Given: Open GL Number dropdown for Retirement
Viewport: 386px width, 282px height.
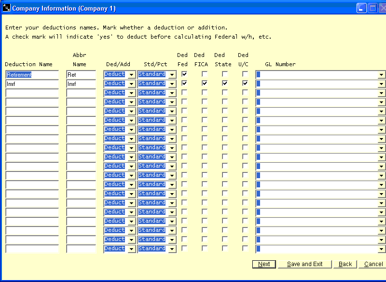Looking at the screenshot, I should pos(381,75).
